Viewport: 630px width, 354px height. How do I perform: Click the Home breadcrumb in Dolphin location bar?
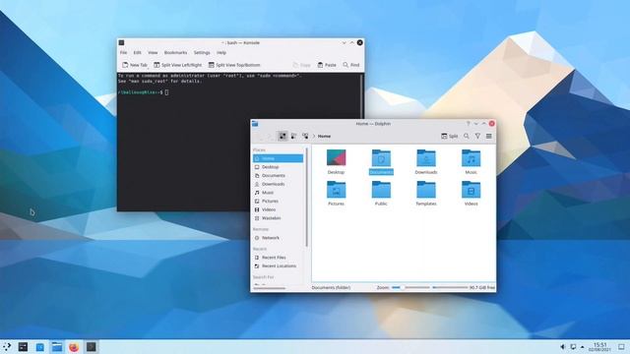[x=324, y=136]
